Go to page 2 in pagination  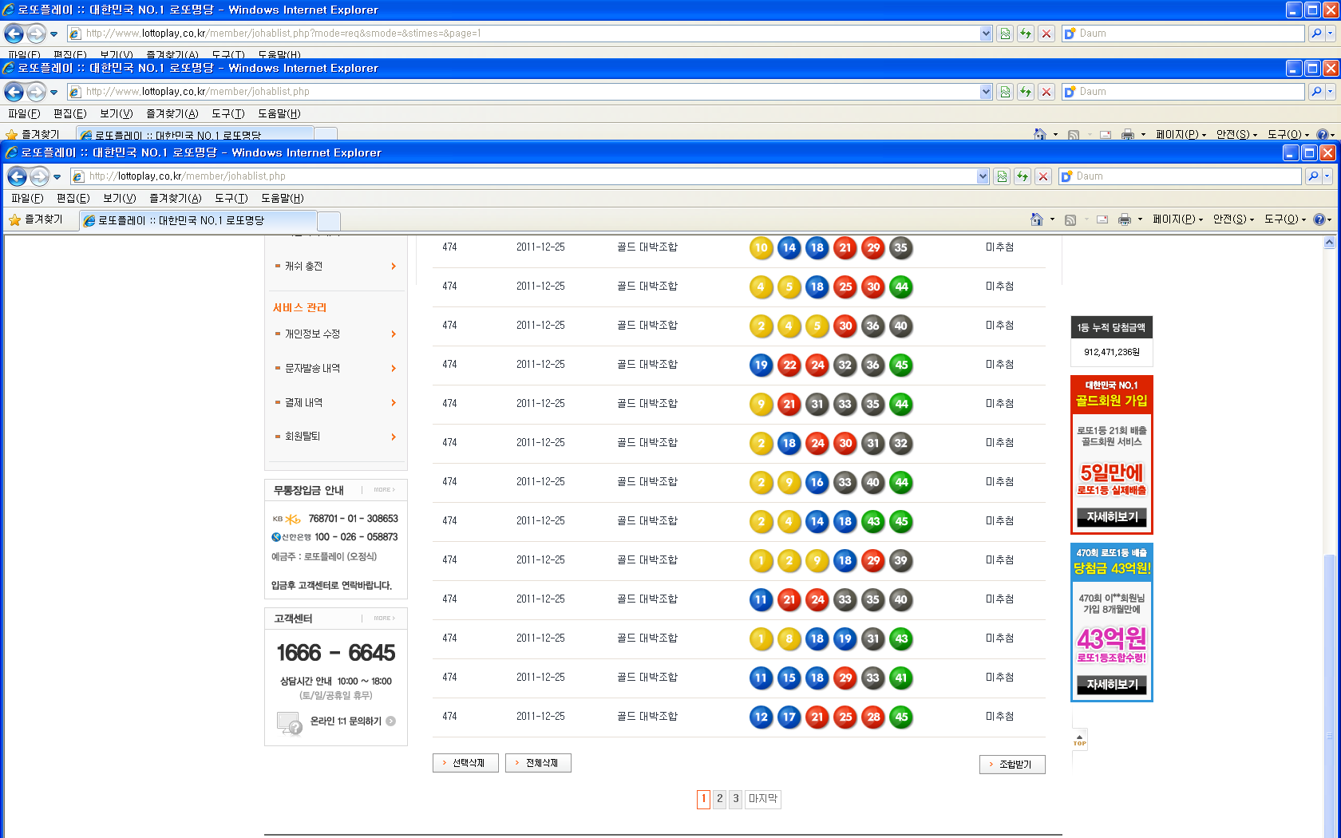point(719,799)
